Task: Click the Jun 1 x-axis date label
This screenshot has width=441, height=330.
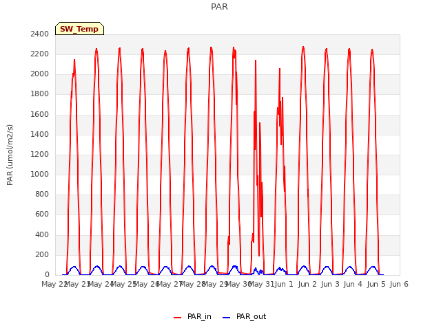Action: coord(284,284)
